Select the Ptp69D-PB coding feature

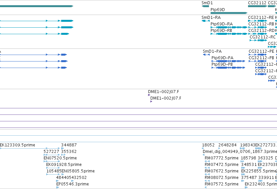coord(228,68)
